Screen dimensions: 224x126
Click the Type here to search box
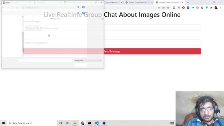pyautogui.click(x=32, y=123)
